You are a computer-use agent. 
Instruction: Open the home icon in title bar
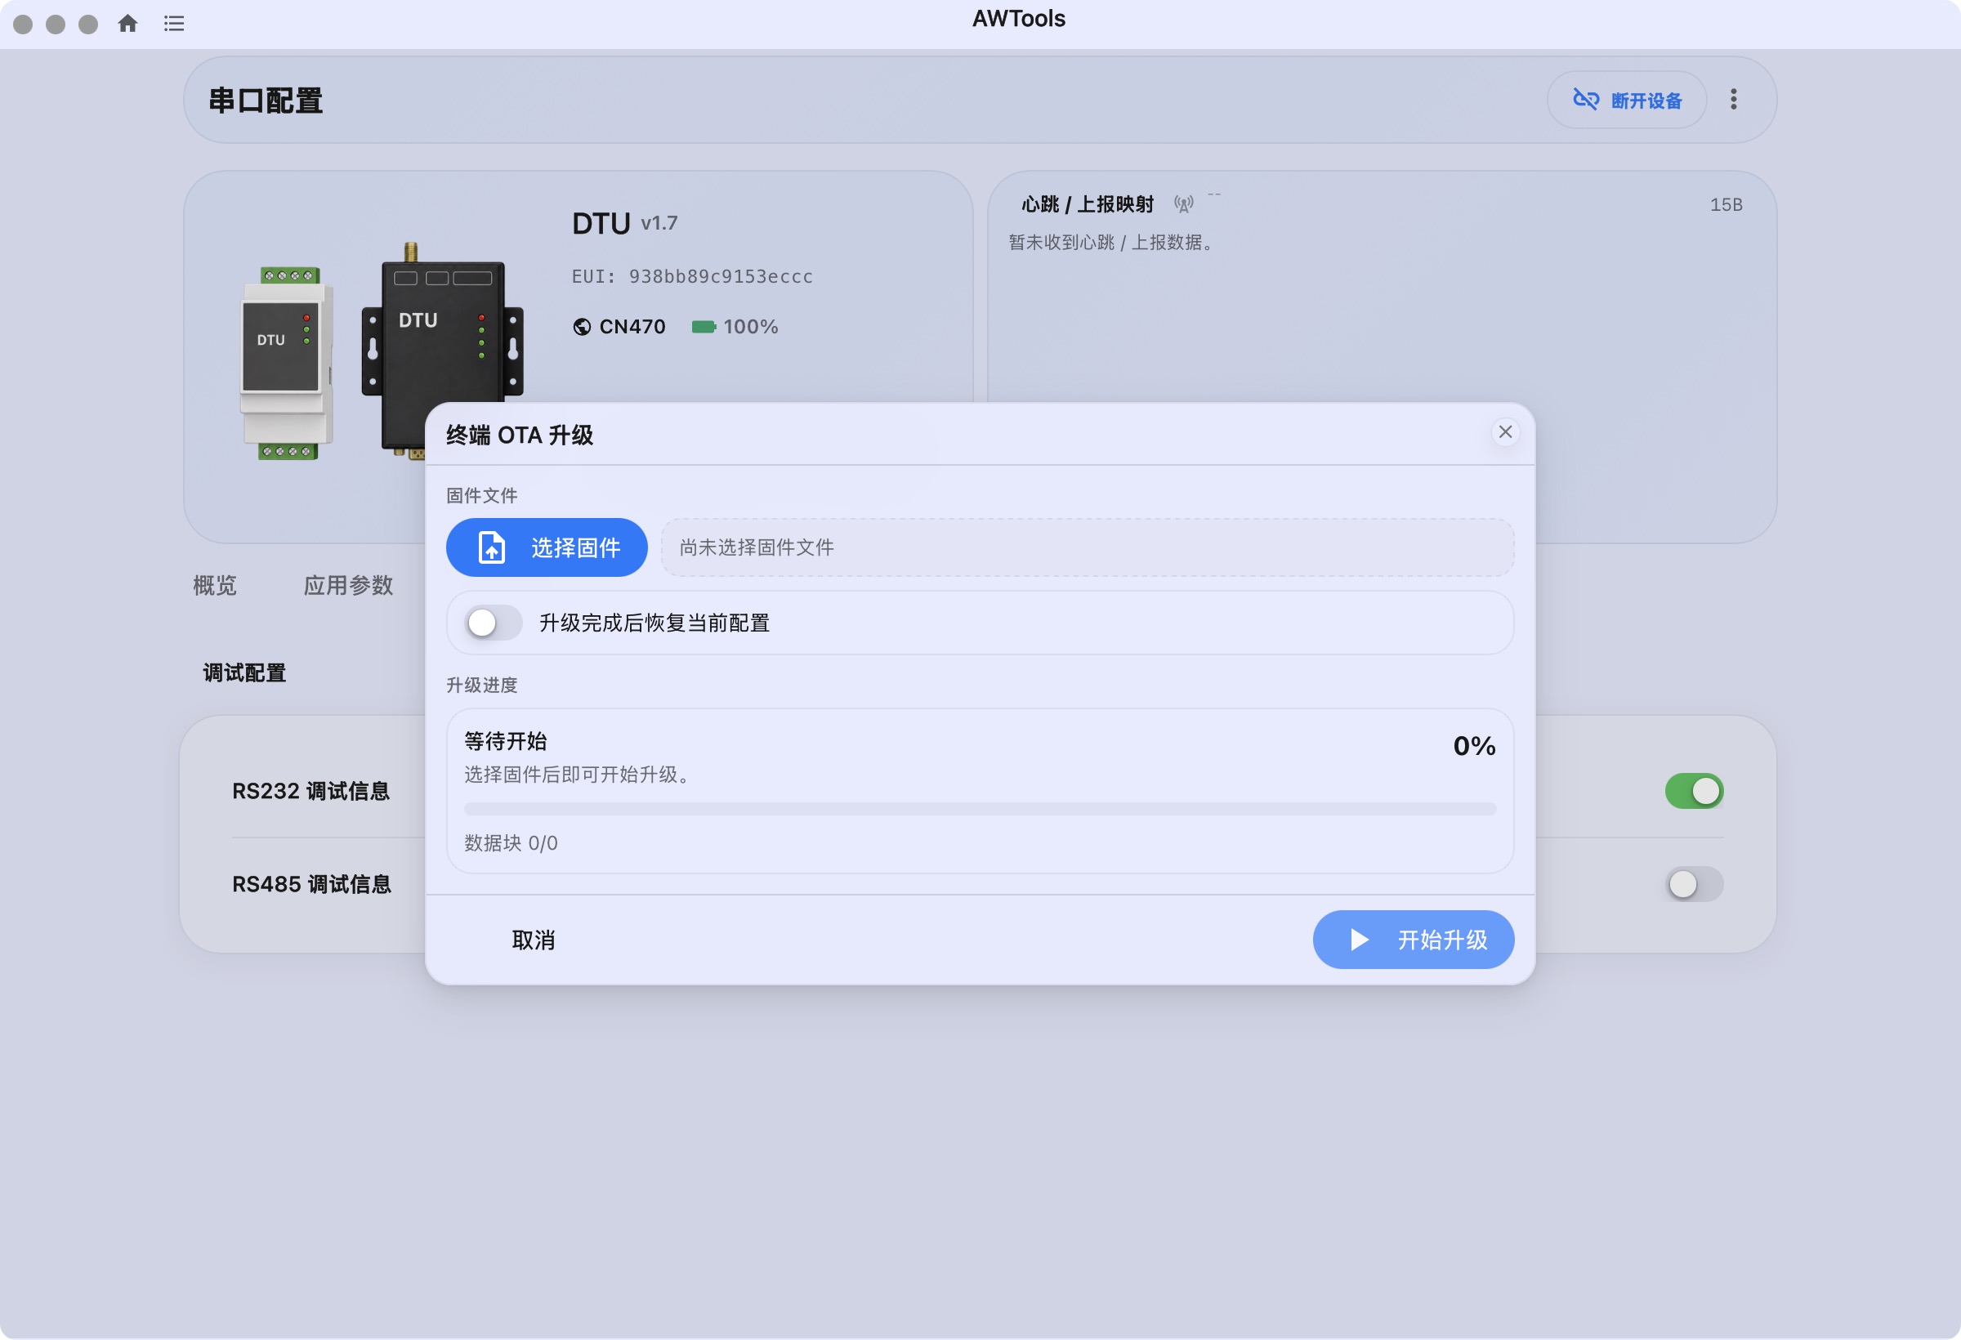coord(127,24)
